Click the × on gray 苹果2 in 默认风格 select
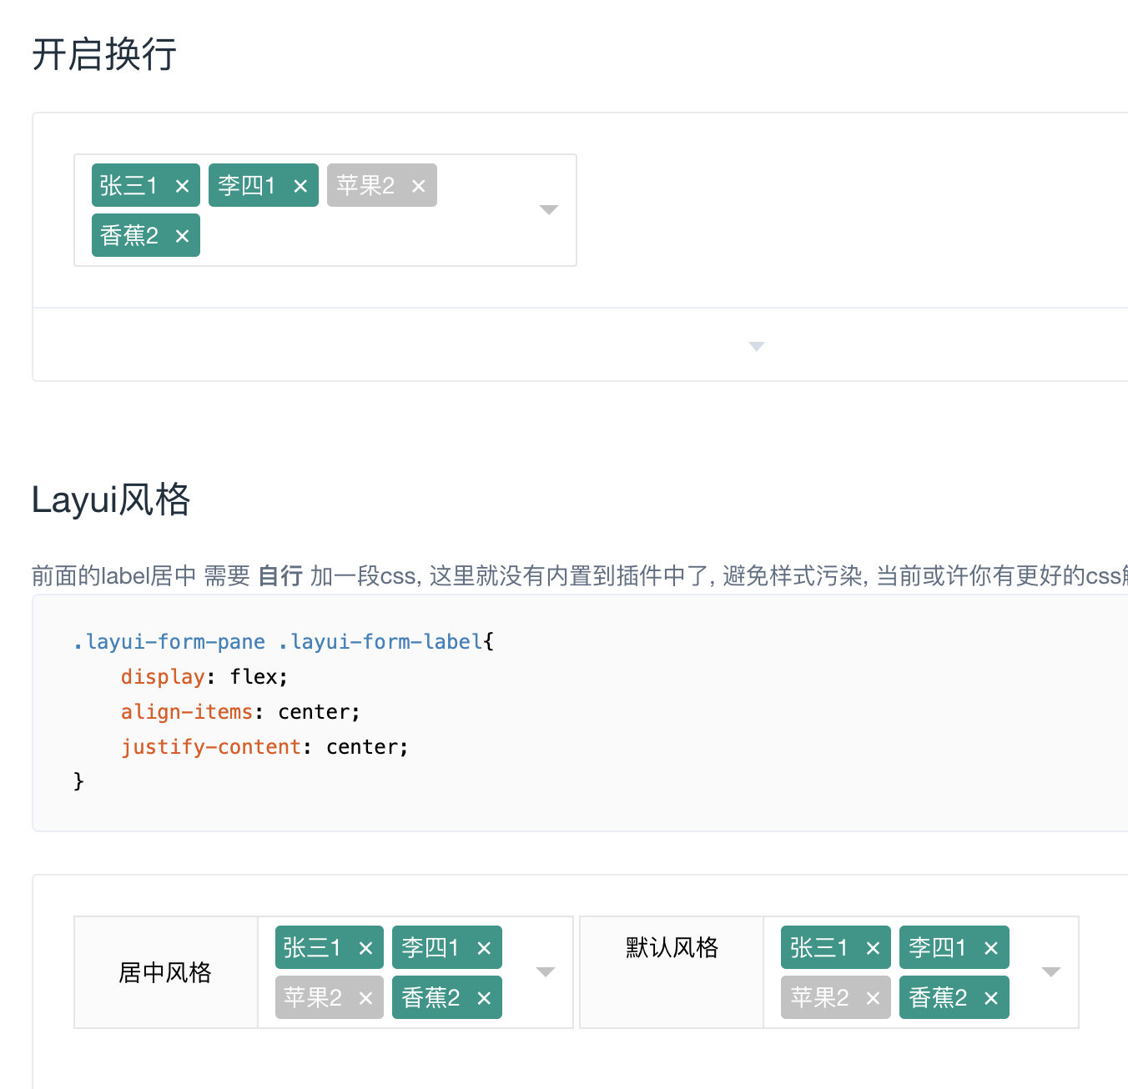1128x1089 pixels. 873,998
